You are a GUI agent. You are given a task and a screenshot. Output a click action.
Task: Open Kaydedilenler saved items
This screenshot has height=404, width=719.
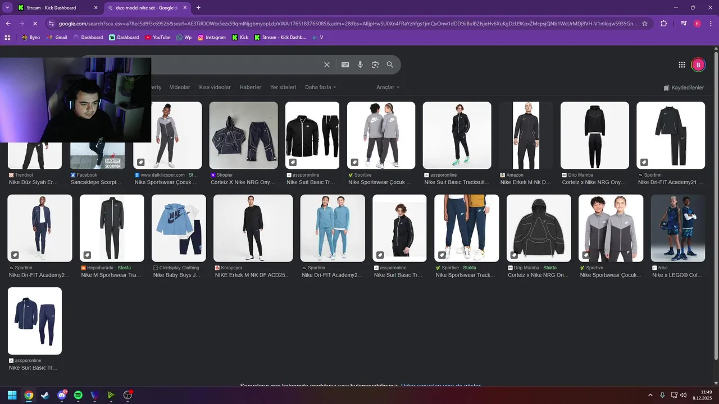click(x=684, y=88)
